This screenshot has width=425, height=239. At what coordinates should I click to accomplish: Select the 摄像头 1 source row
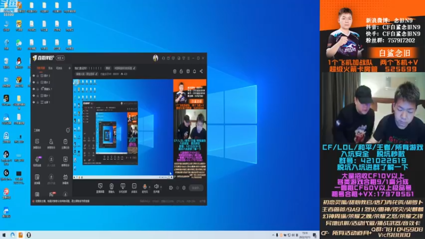coord(51,89)
